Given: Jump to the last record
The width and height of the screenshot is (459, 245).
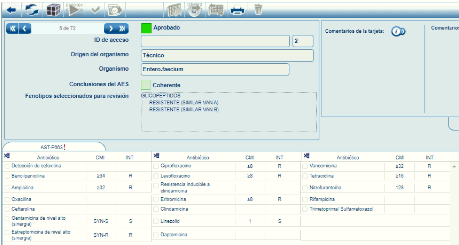Looking at the screenshot, I should [x=121, y=29].
